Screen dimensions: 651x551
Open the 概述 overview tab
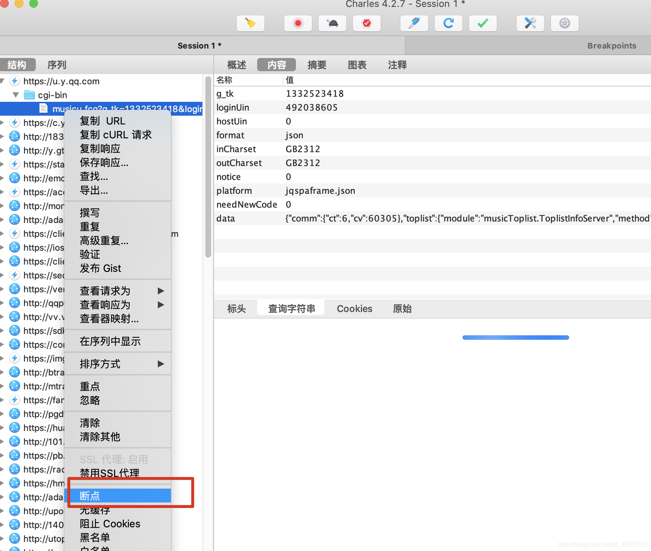(237, 65)
